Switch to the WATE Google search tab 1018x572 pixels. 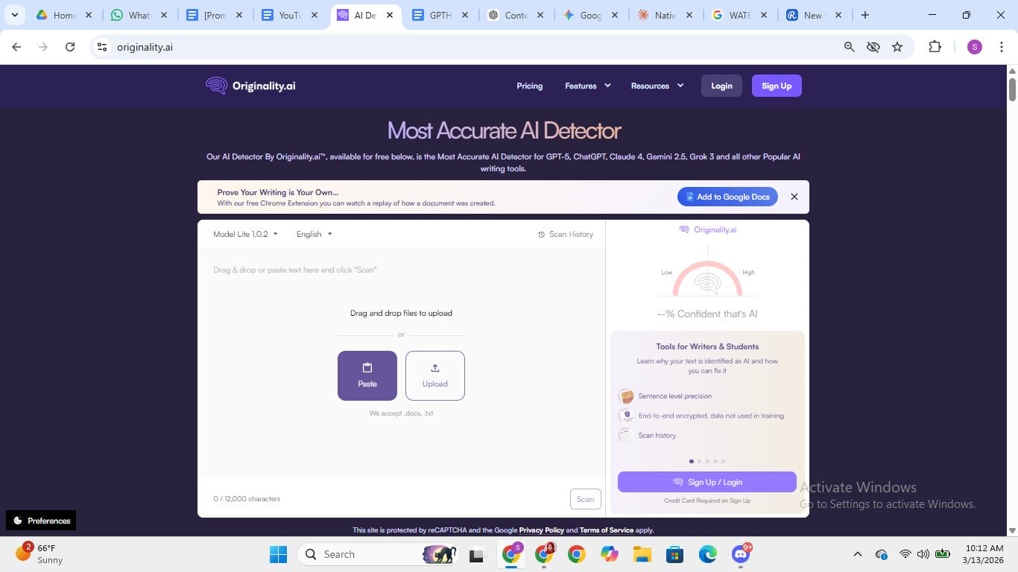tap(740, 15)
